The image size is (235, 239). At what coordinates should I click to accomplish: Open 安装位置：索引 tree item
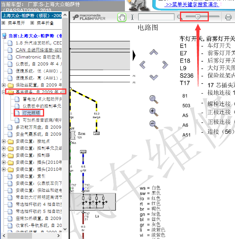tap(30, 176)
